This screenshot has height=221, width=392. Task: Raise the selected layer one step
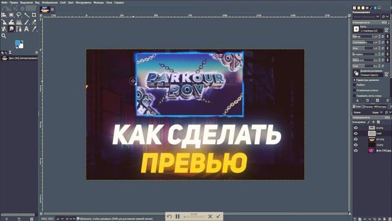(x=365, y=219)
